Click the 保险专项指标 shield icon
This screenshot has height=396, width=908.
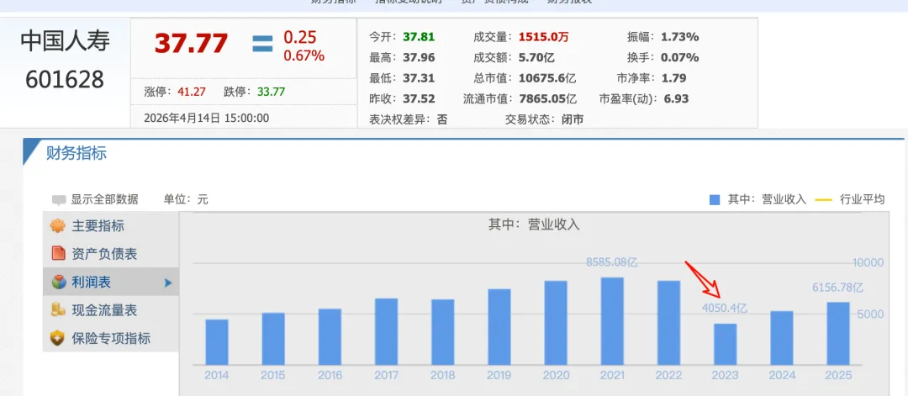pyautogui.click(x=57, y=338)
